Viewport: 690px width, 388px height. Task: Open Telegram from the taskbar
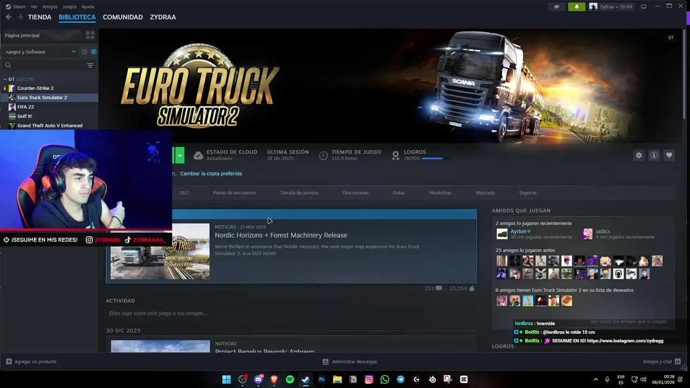pyautogui.click(x=401, y=379)
